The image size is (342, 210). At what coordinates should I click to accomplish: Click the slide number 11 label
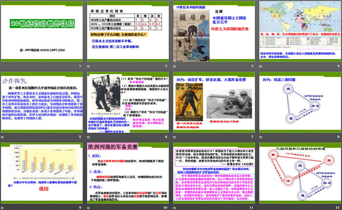tap(252, 208)
